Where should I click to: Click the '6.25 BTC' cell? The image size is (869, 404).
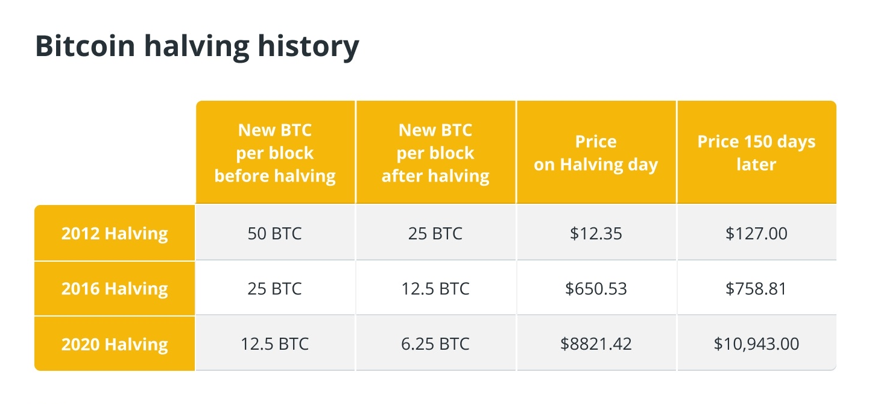point(435,344)
